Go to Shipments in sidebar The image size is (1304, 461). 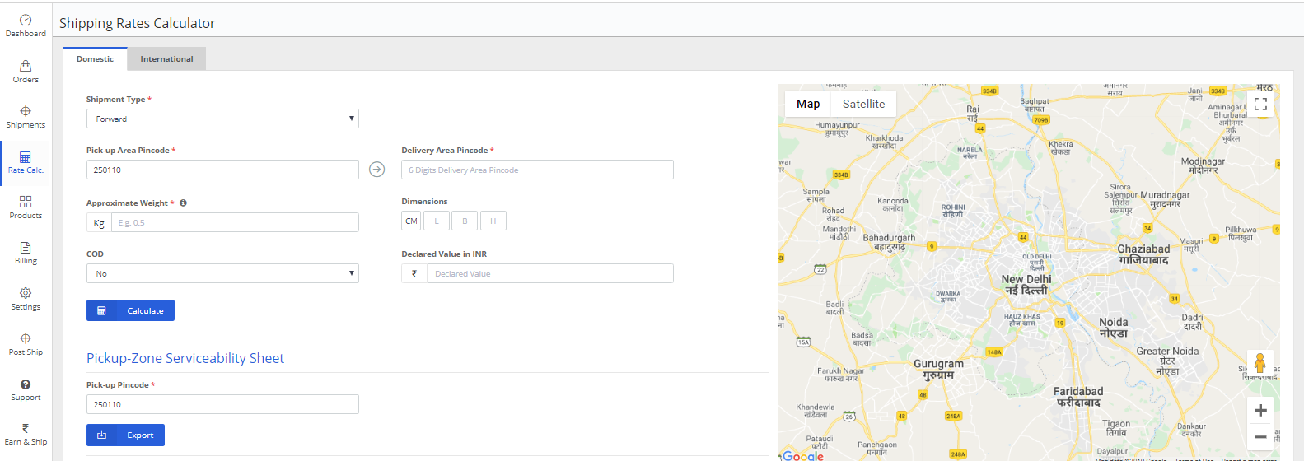tap(26, 117)
